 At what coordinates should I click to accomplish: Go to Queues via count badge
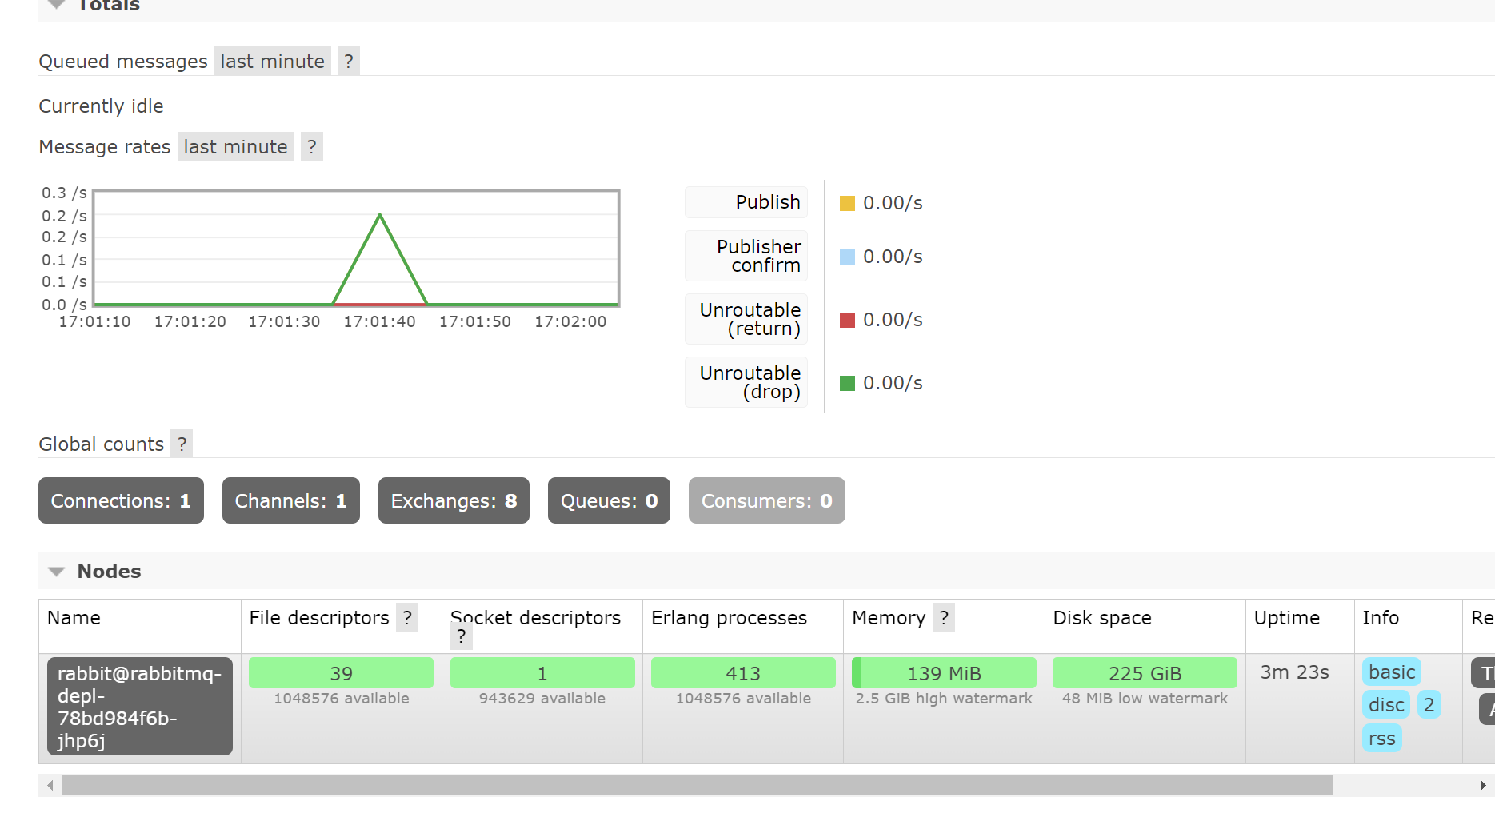tap(609, 501)
